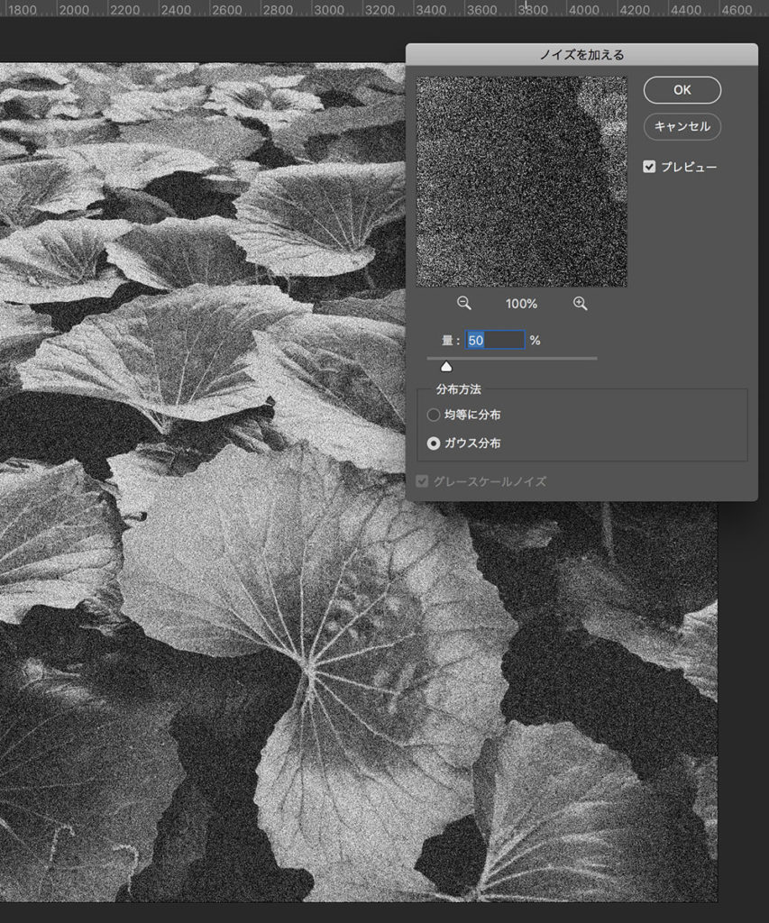The width and height of the screenshot is (769, 923).
Task: Select the ガウス分布 radio option
Action: coord(434,443)
